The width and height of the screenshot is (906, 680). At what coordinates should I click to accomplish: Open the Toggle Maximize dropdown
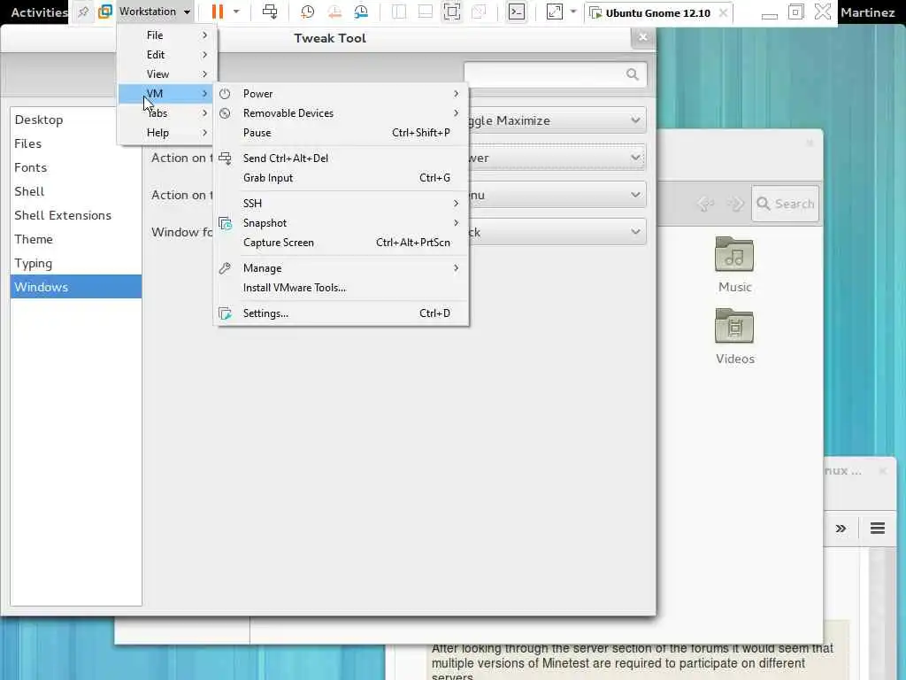(x=557, y=120)
